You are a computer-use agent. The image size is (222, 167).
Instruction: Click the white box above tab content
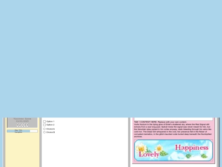pyautogui.click(x=173, y=119)
